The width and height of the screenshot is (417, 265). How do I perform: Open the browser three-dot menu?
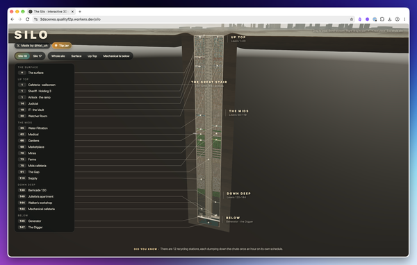(x=404, y=19)
